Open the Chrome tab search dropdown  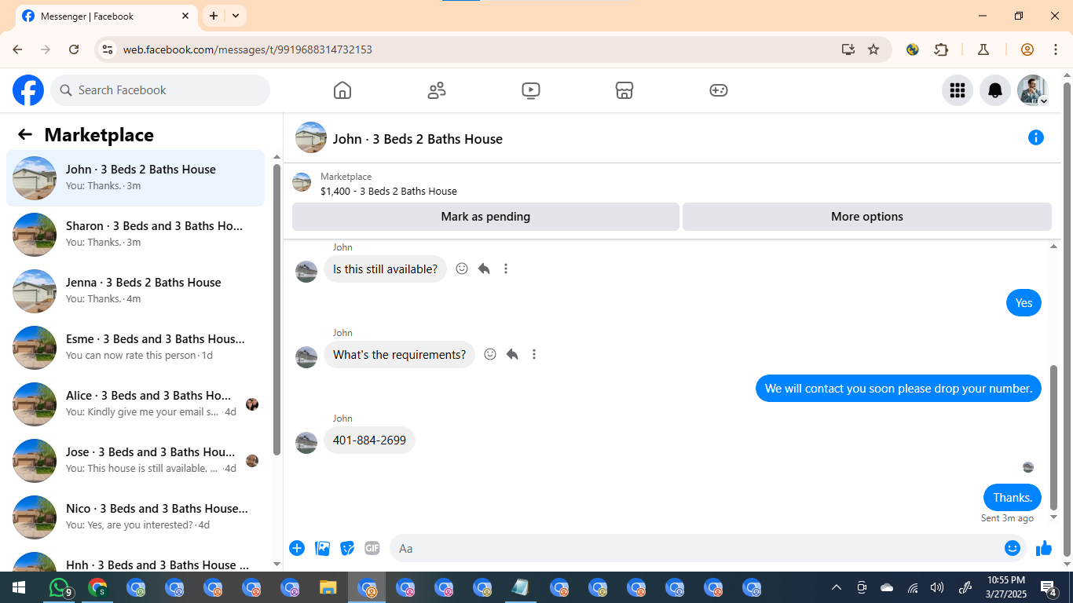[x=236, y=16]
